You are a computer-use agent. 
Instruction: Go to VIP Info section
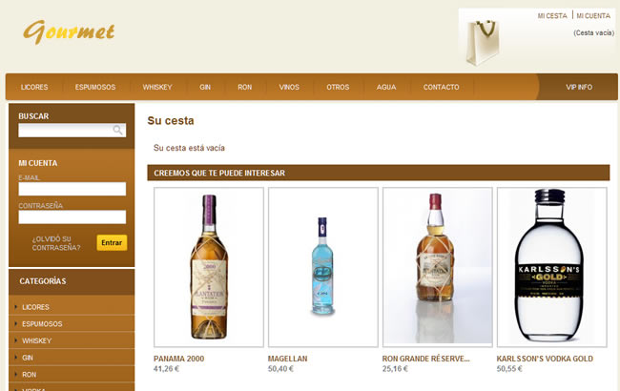click(579, 87)
